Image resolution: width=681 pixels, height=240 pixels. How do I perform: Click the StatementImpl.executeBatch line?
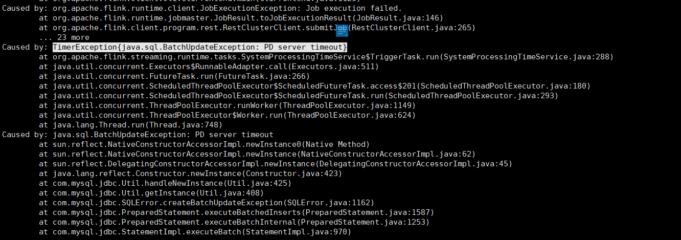195,232
